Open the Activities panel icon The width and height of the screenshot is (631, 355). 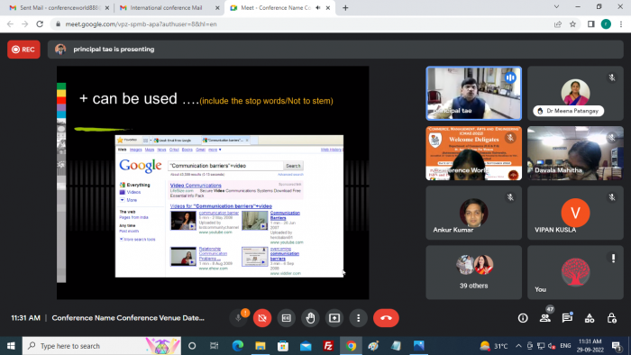coord(590,318)
